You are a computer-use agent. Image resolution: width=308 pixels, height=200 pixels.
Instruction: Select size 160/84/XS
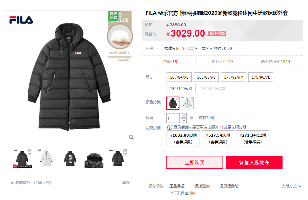[x=179, y=77]
